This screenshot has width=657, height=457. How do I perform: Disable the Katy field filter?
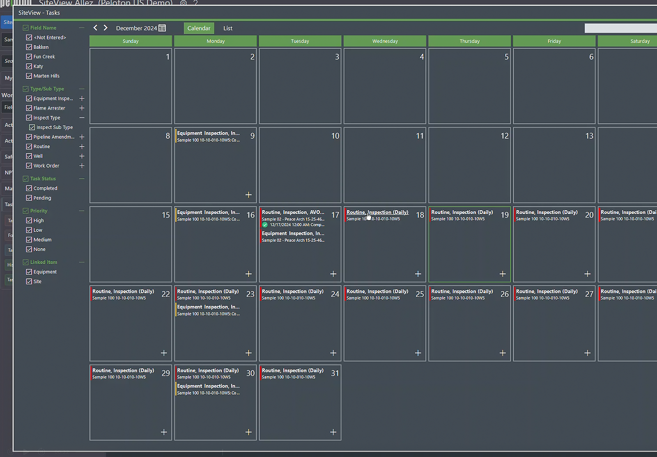click(29, 66)
